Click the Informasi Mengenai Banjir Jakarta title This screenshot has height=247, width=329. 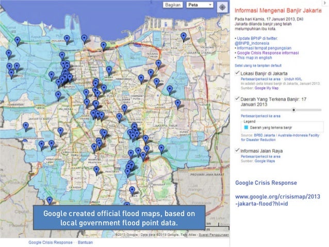pos(278,10)
